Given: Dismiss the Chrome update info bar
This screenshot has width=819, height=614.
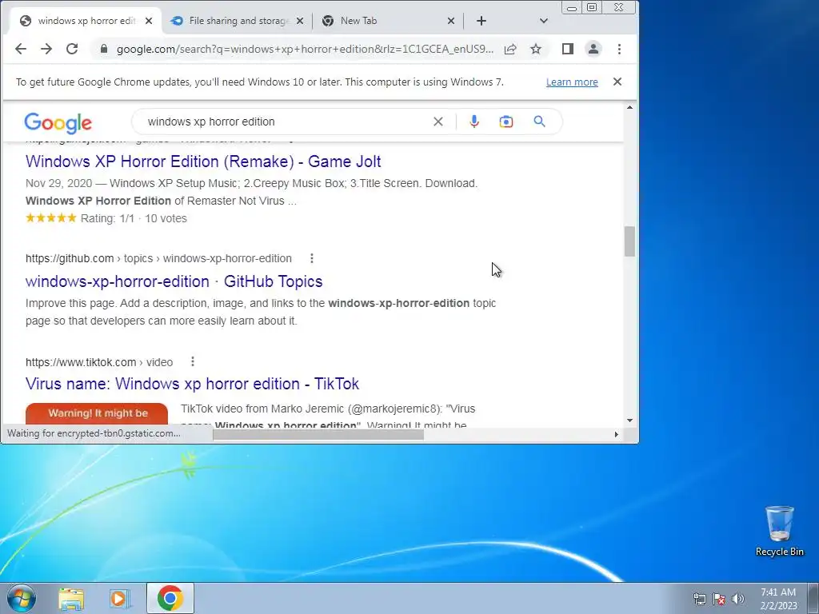Looking at the screenshot, I should tap(617, 82).
